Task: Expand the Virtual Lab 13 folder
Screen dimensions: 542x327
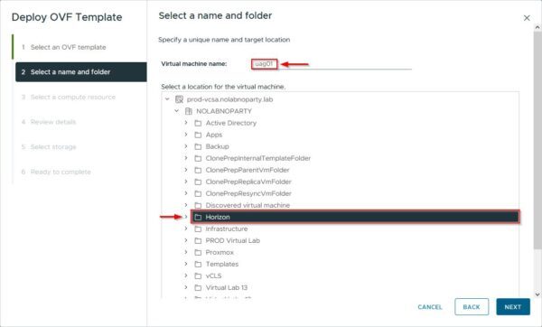Action: (x=186, y=287)
